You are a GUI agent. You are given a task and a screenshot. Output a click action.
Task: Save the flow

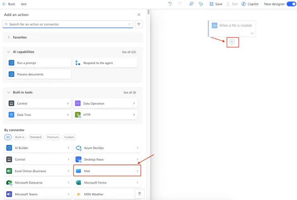216,4
